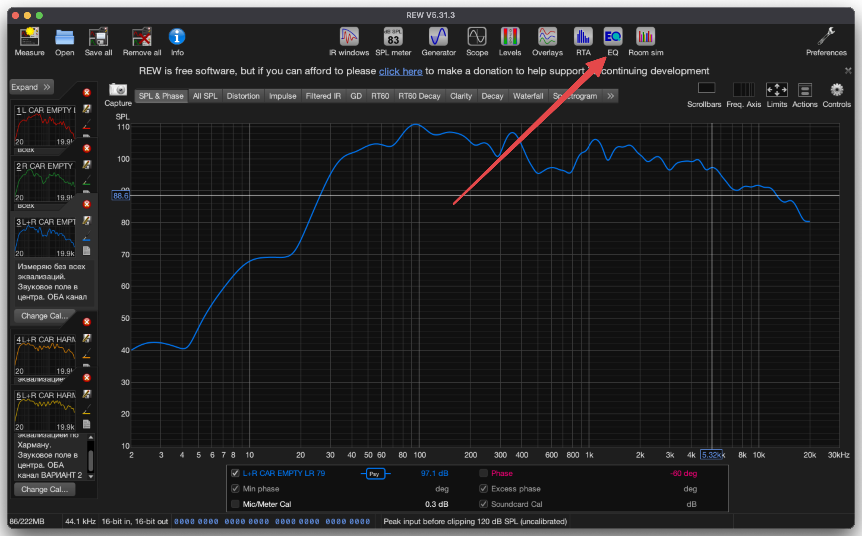Screen dimensions: 862x536
Task: Open graph Limits
Action: (x=777, y=95)
